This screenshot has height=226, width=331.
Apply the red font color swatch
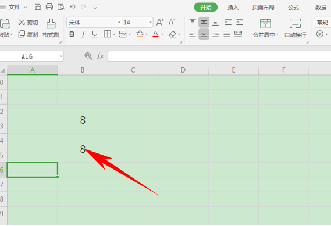pos(155,34)
